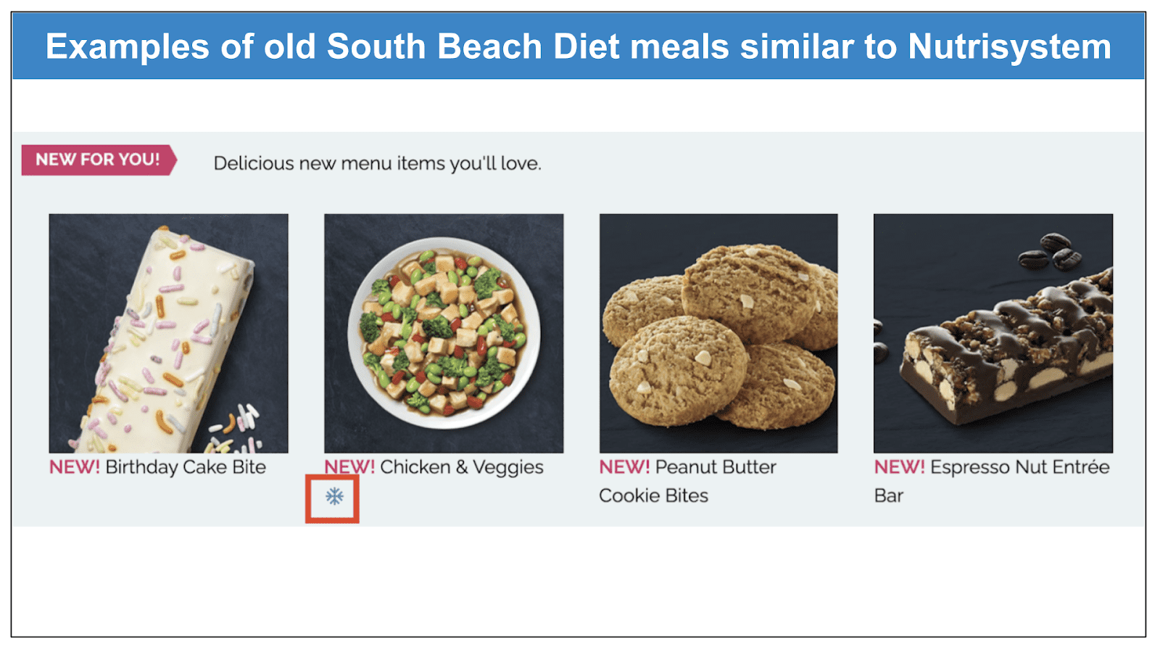The width and height of the screenshot is (1160, 653).
Task: Click the frozen snowflake icon under Chicken & Veggies
Action: (334, 496)
